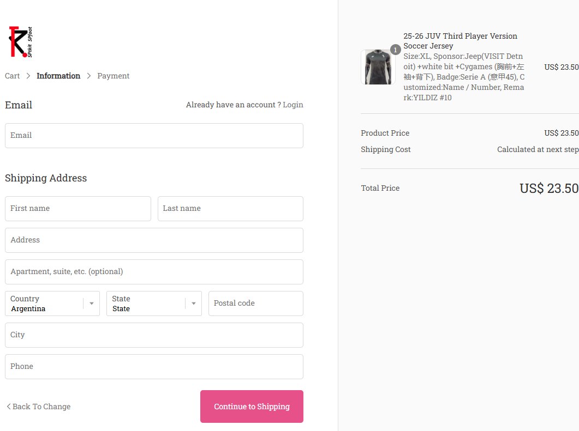Click the 'Shipping Cost' label

(x=385, y=149)
